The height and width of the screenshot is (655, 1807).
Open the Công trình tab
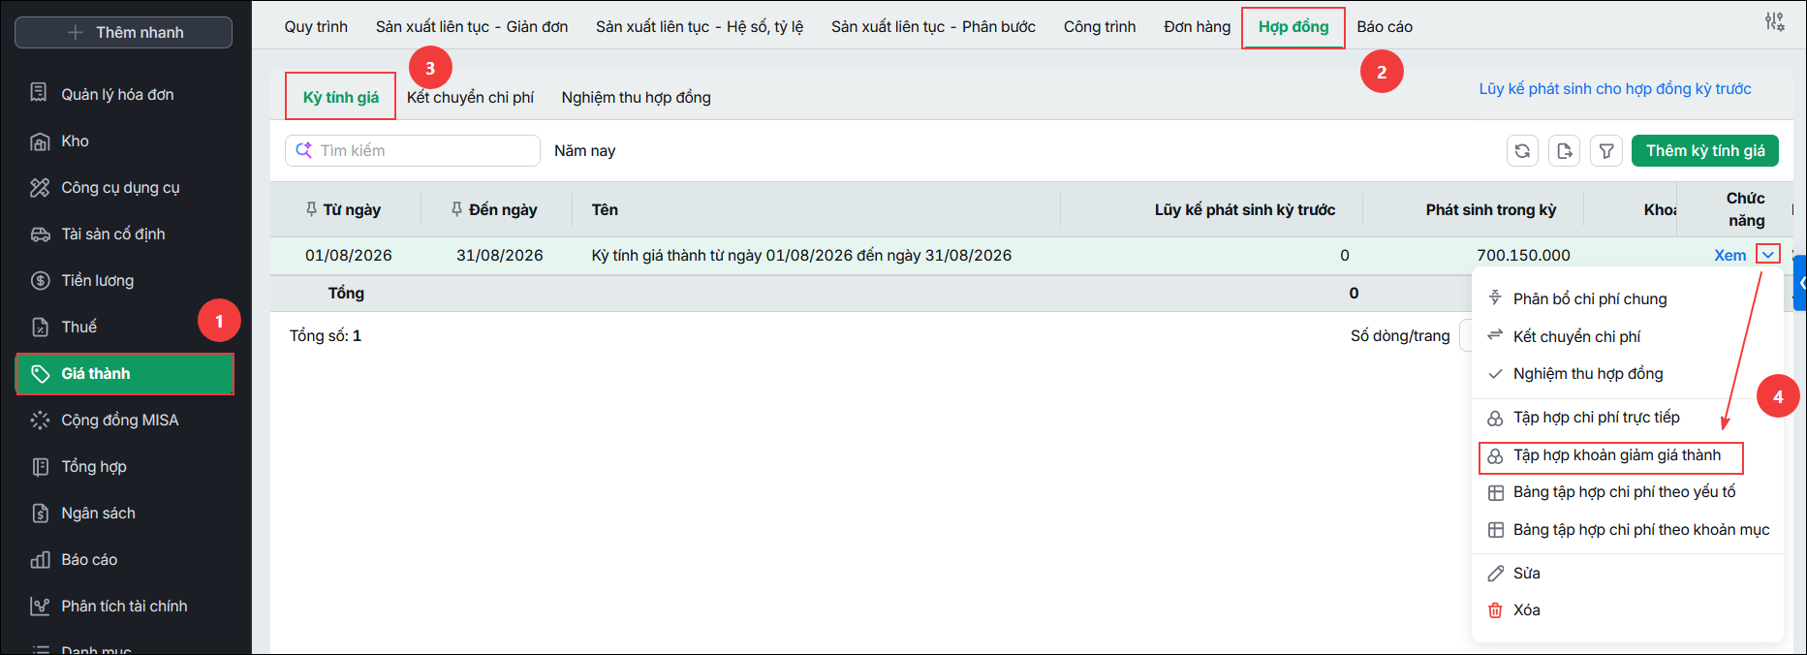1100,27
